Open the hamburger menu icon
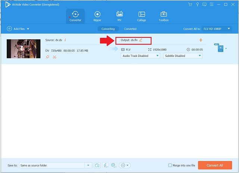 point(212,4)
